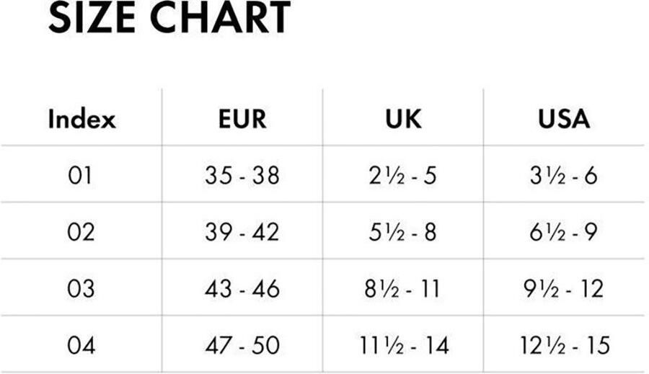649x374 pixels.
Task: Select EUR size 35 - 38 cell
Action: point(242,175)
